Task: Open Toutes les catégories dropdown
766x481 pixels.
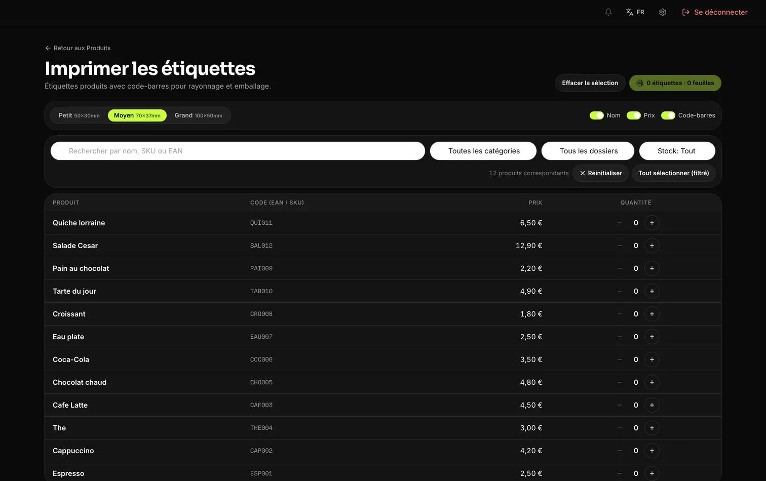Action: (x=483, y=151)
